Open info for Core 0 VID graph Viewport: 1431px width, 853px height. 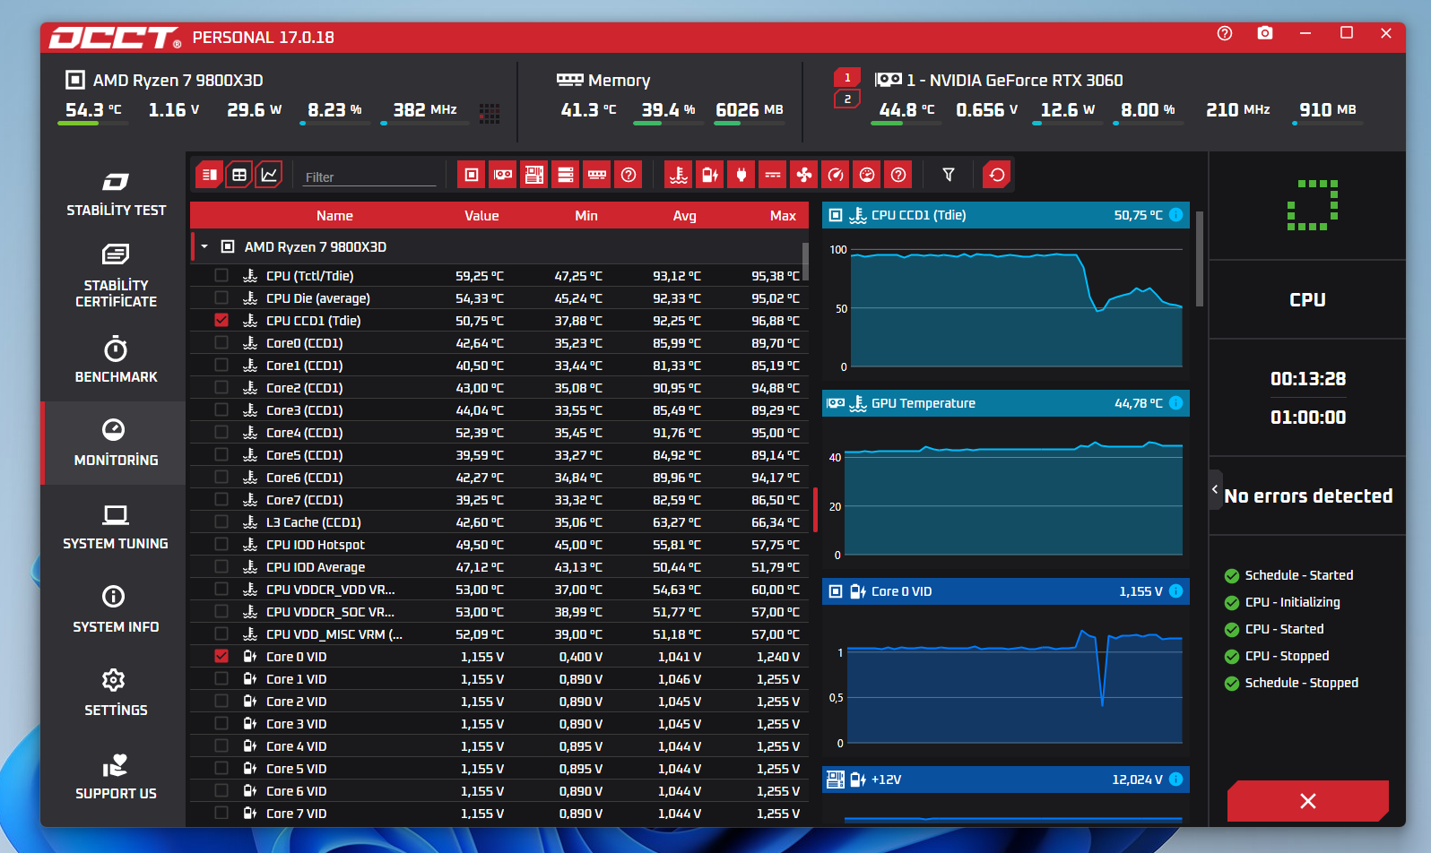tap(1176, 591)
